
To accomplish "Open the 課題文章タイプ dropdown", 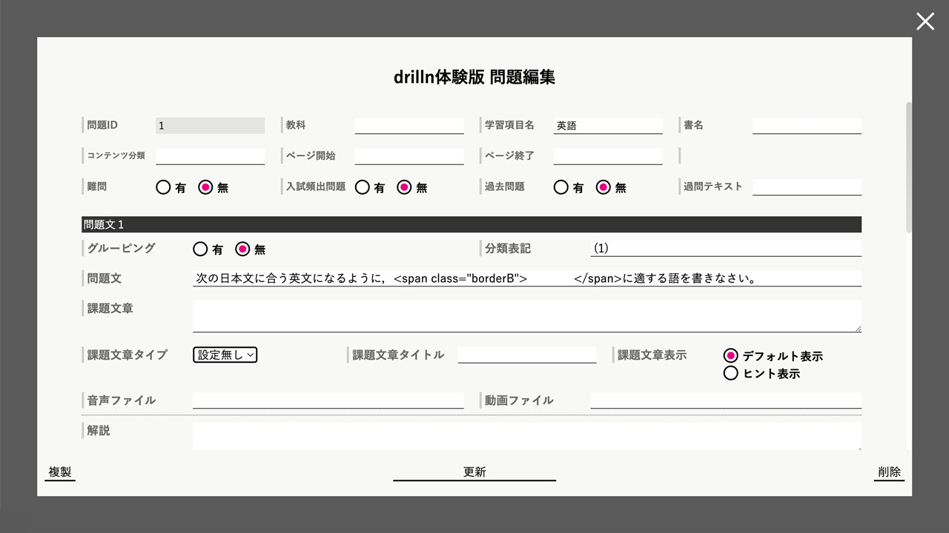I will 225,355.
